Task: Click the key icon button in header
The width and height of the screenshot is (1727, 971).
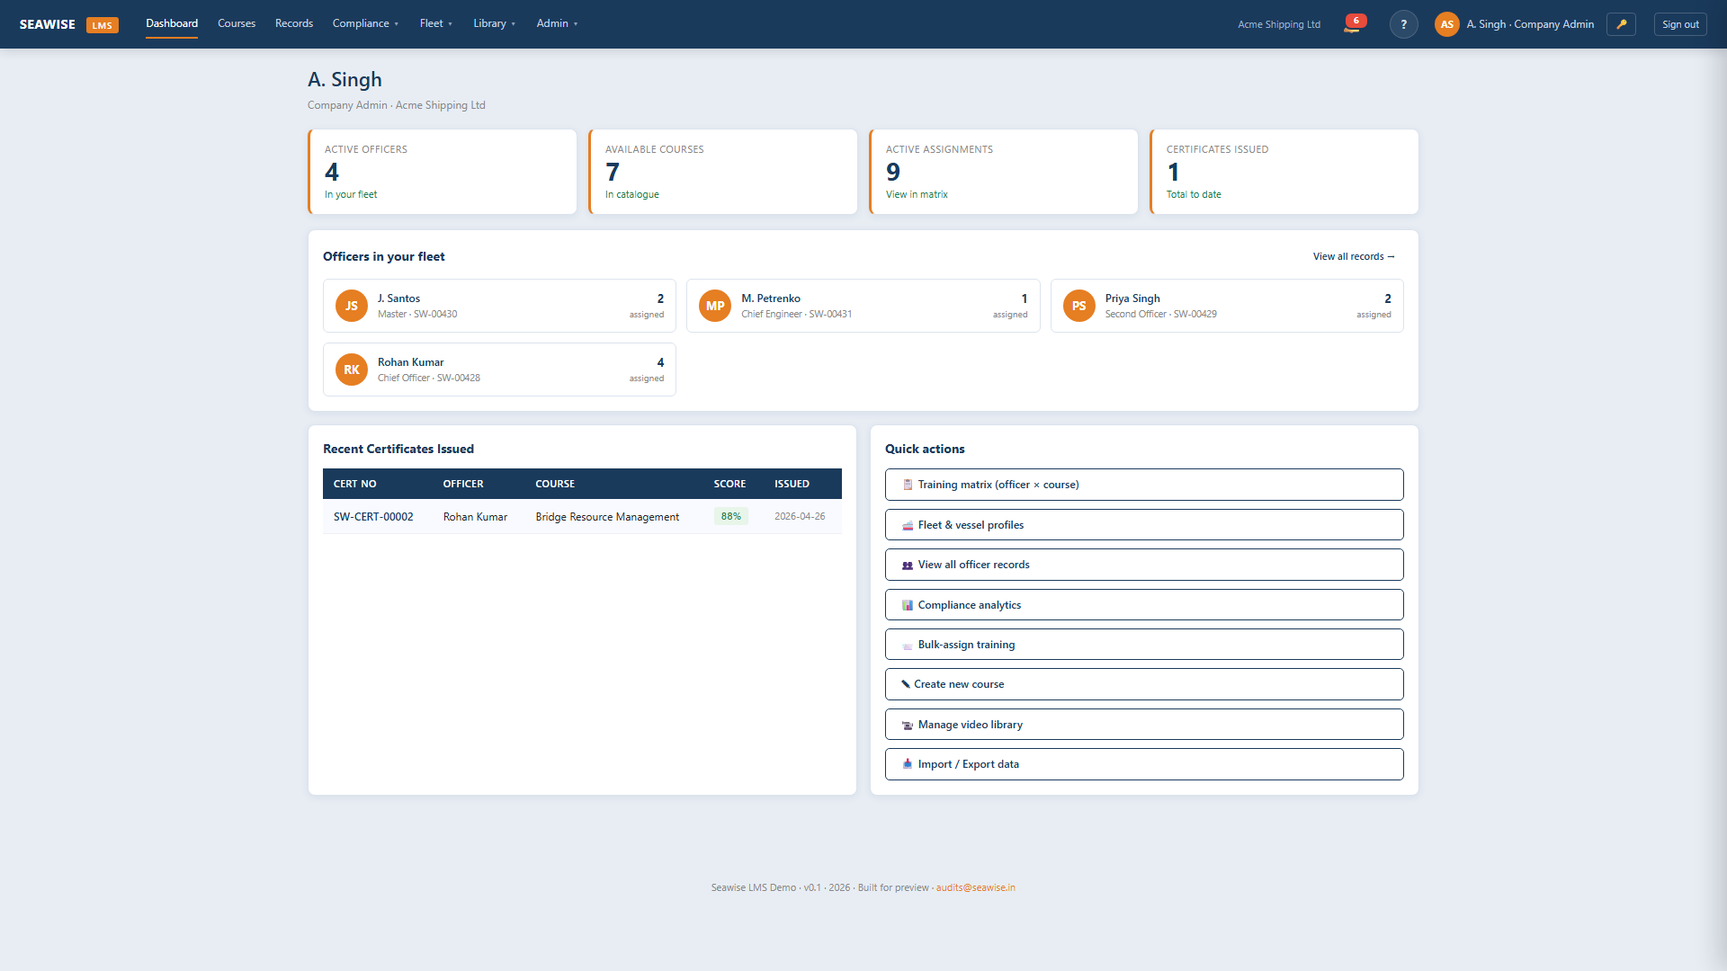Action: 1621,24
